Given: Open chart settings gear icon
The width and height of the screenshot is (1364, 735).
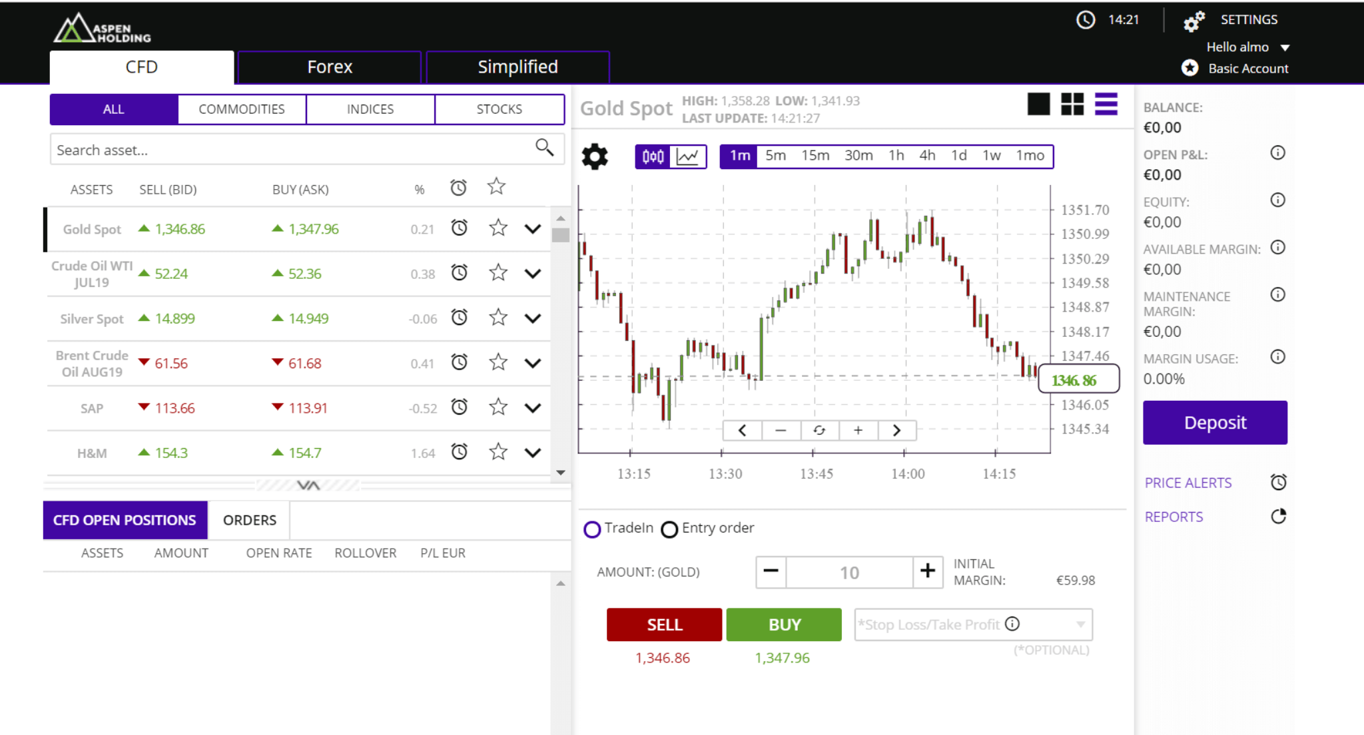Looking at the screenshot, I should point(595,154).
